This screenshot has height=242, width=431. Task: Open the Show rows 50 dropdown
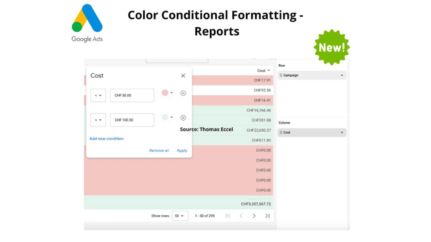click(x=180, y=216)
